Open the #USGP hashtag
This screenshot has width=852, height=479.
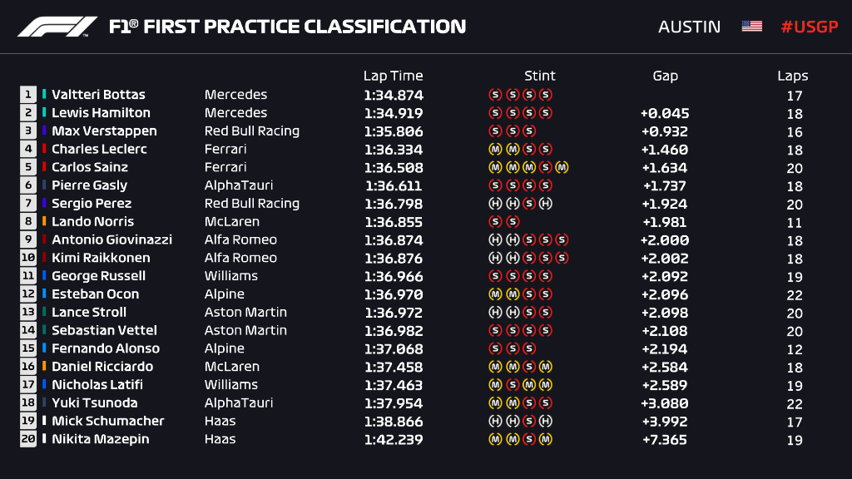[x=809, y=27]
